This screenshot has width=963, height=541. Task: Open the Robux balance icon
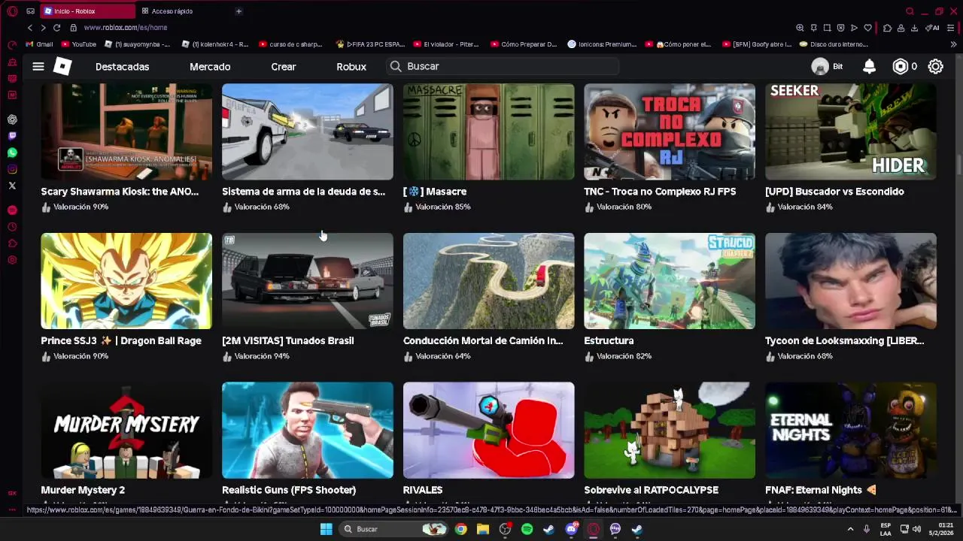tap(901, 66)
